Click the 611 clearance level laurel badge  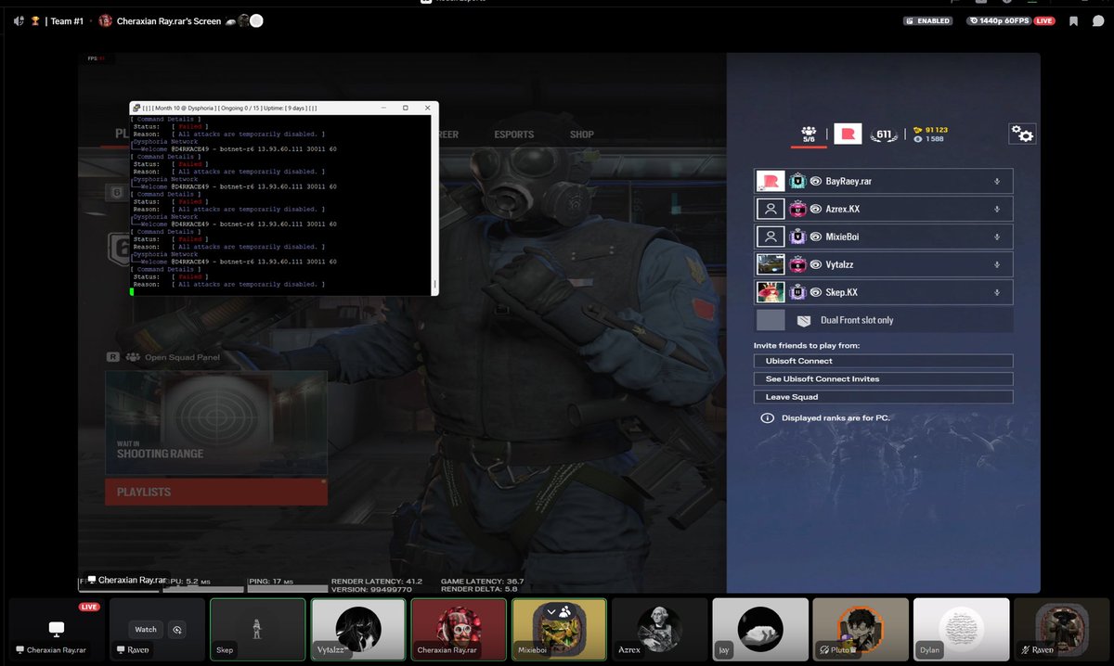[x=884, y=135]
